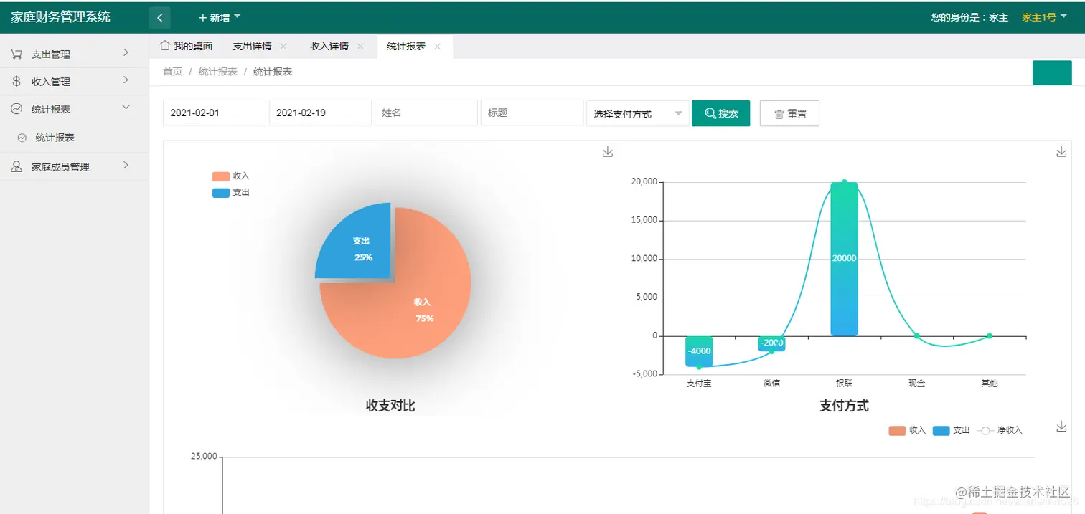The width and height of the screenshot is (1085, 514).
Task: Toggle 支出 legend of the bottom chart
Action: [x=952, y=431]
